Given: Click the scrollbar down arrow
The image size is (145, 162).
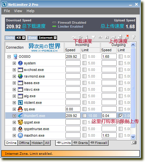Looking at the screenshot, I should click(x=133, y=137).
